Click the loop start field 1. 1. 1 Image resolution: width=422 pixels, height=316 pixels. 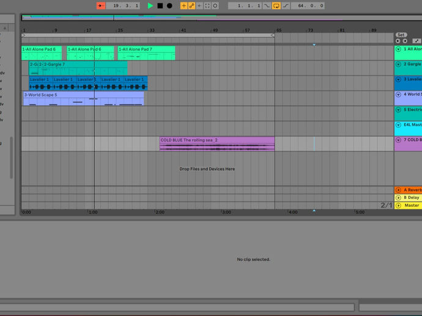[x=245, y=5]
